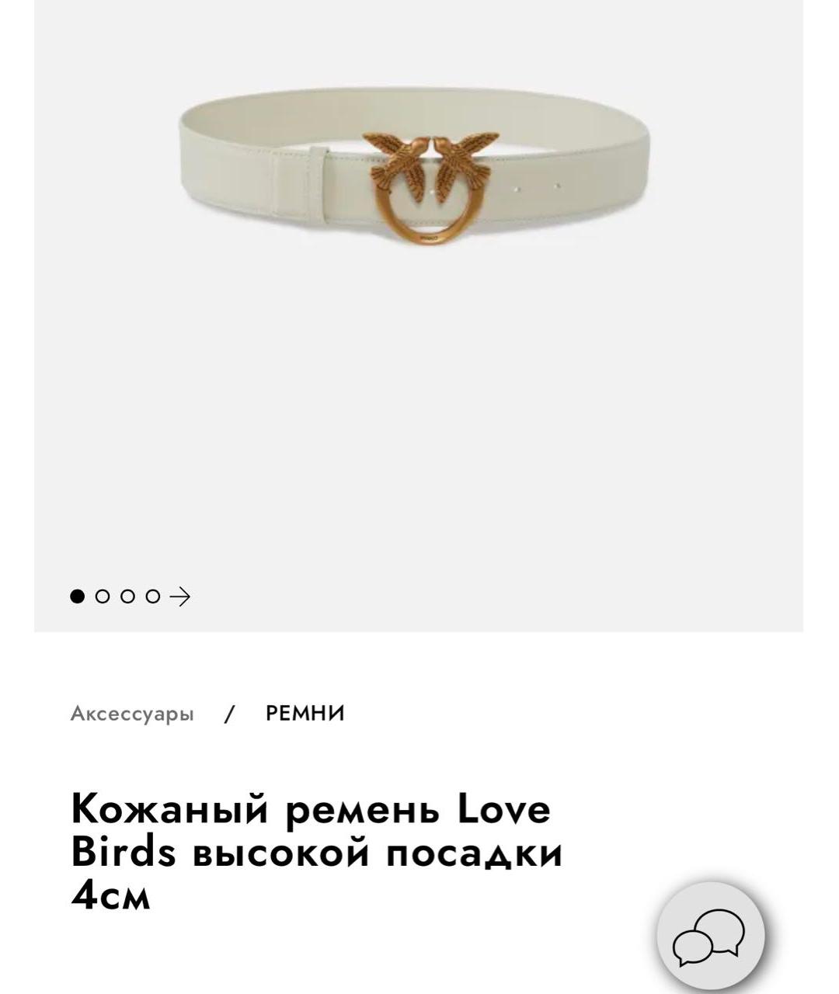
Task: Select the first filled gallery dot
Action: coord(77,596)
